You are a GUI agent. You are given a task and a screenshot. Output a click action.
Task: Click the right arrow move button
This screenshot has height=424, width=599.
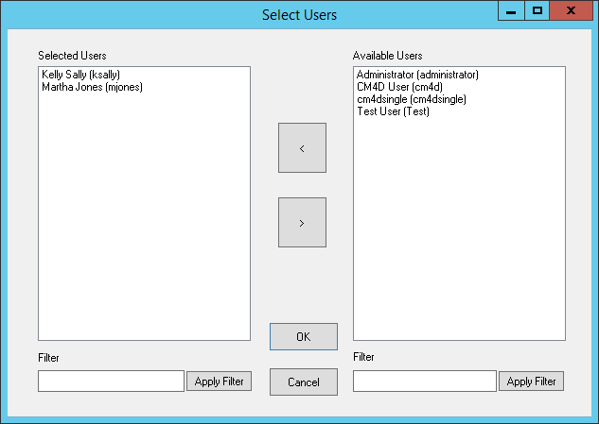point(302,223)
